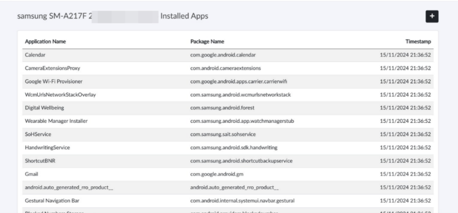Sort by Timestamp column header
458x213 pixels.
tap(418, 42)
